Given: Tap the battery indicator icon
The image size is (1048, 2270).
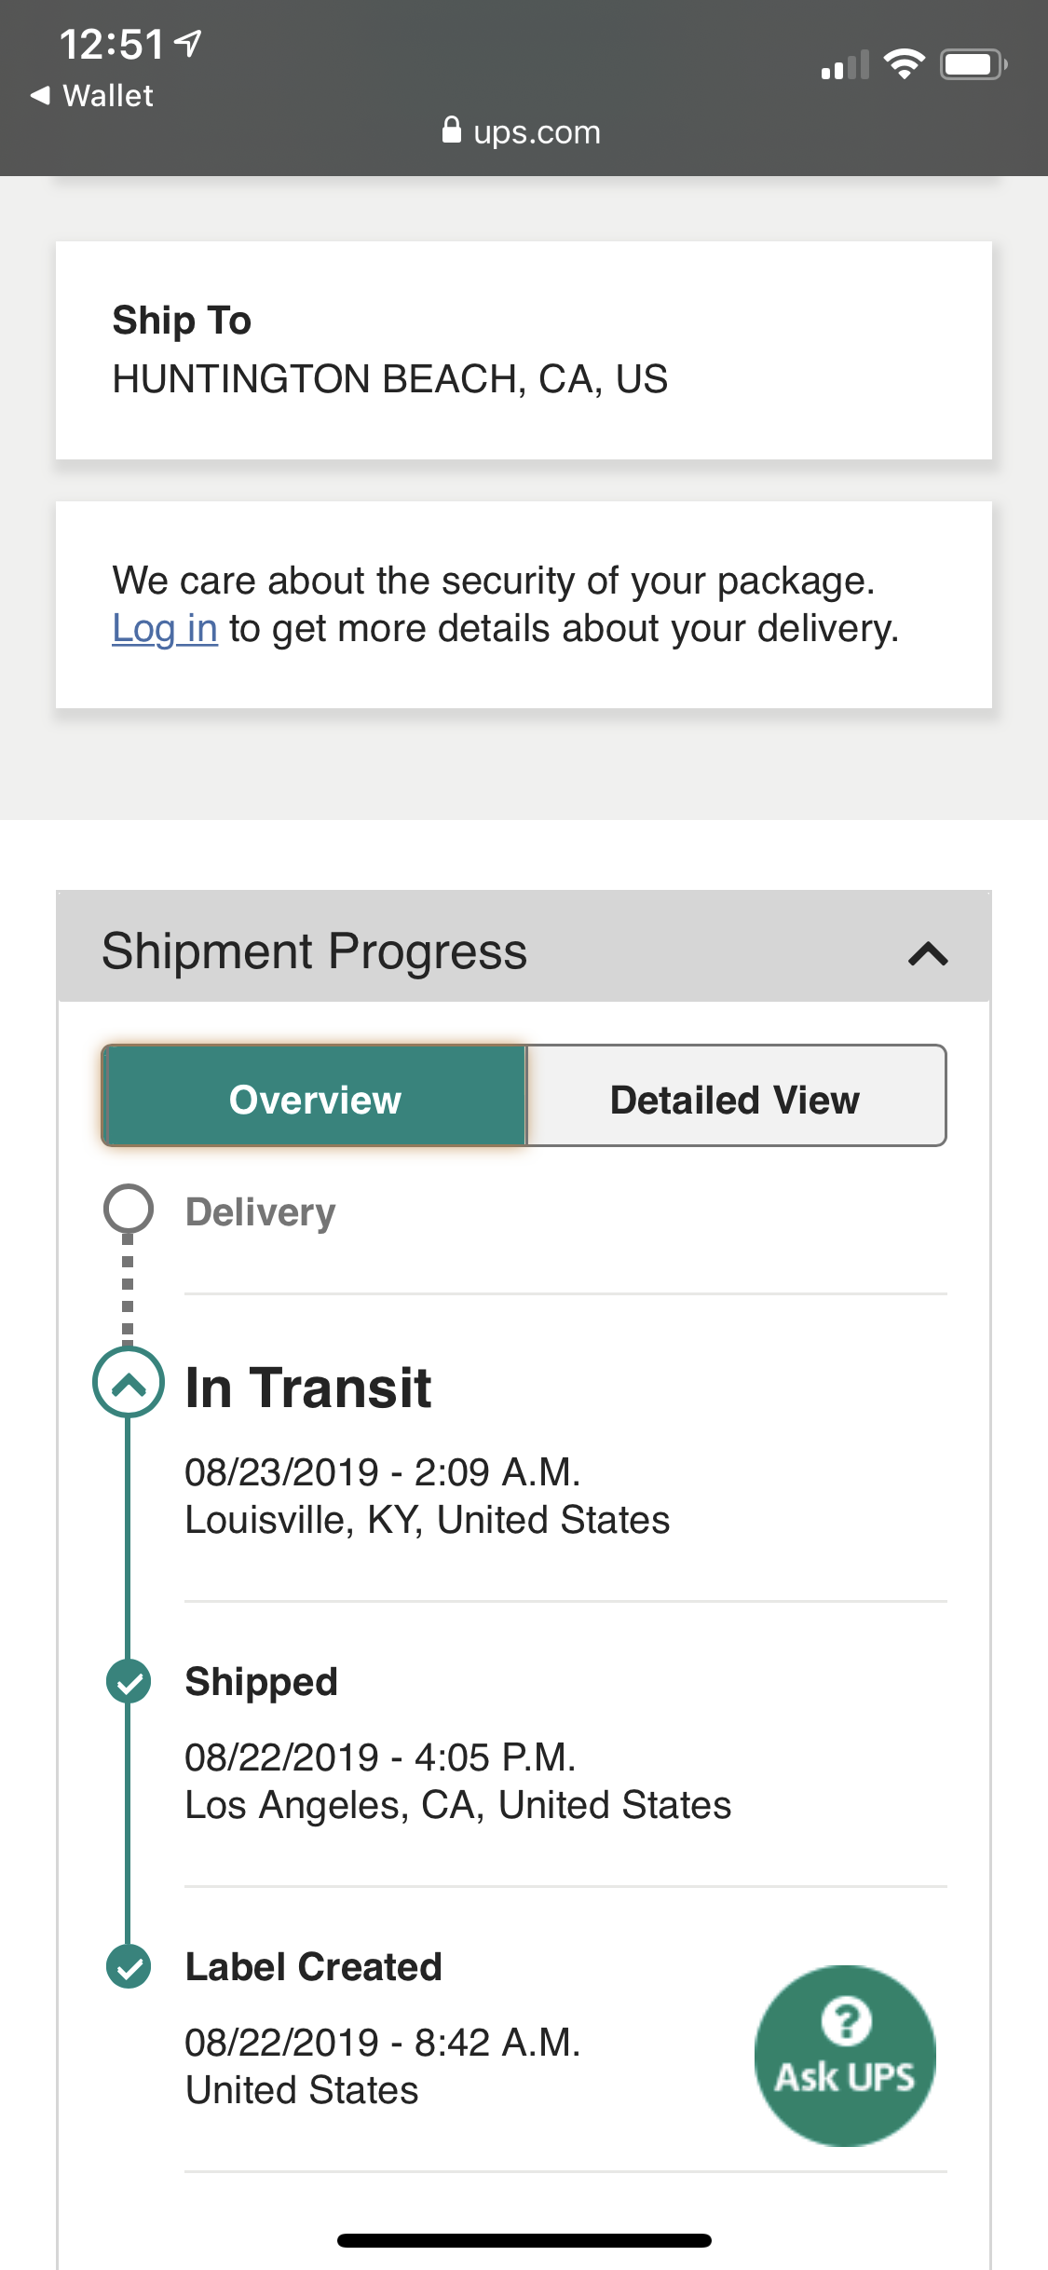Looking at the screenshot, I should [973, 64].
